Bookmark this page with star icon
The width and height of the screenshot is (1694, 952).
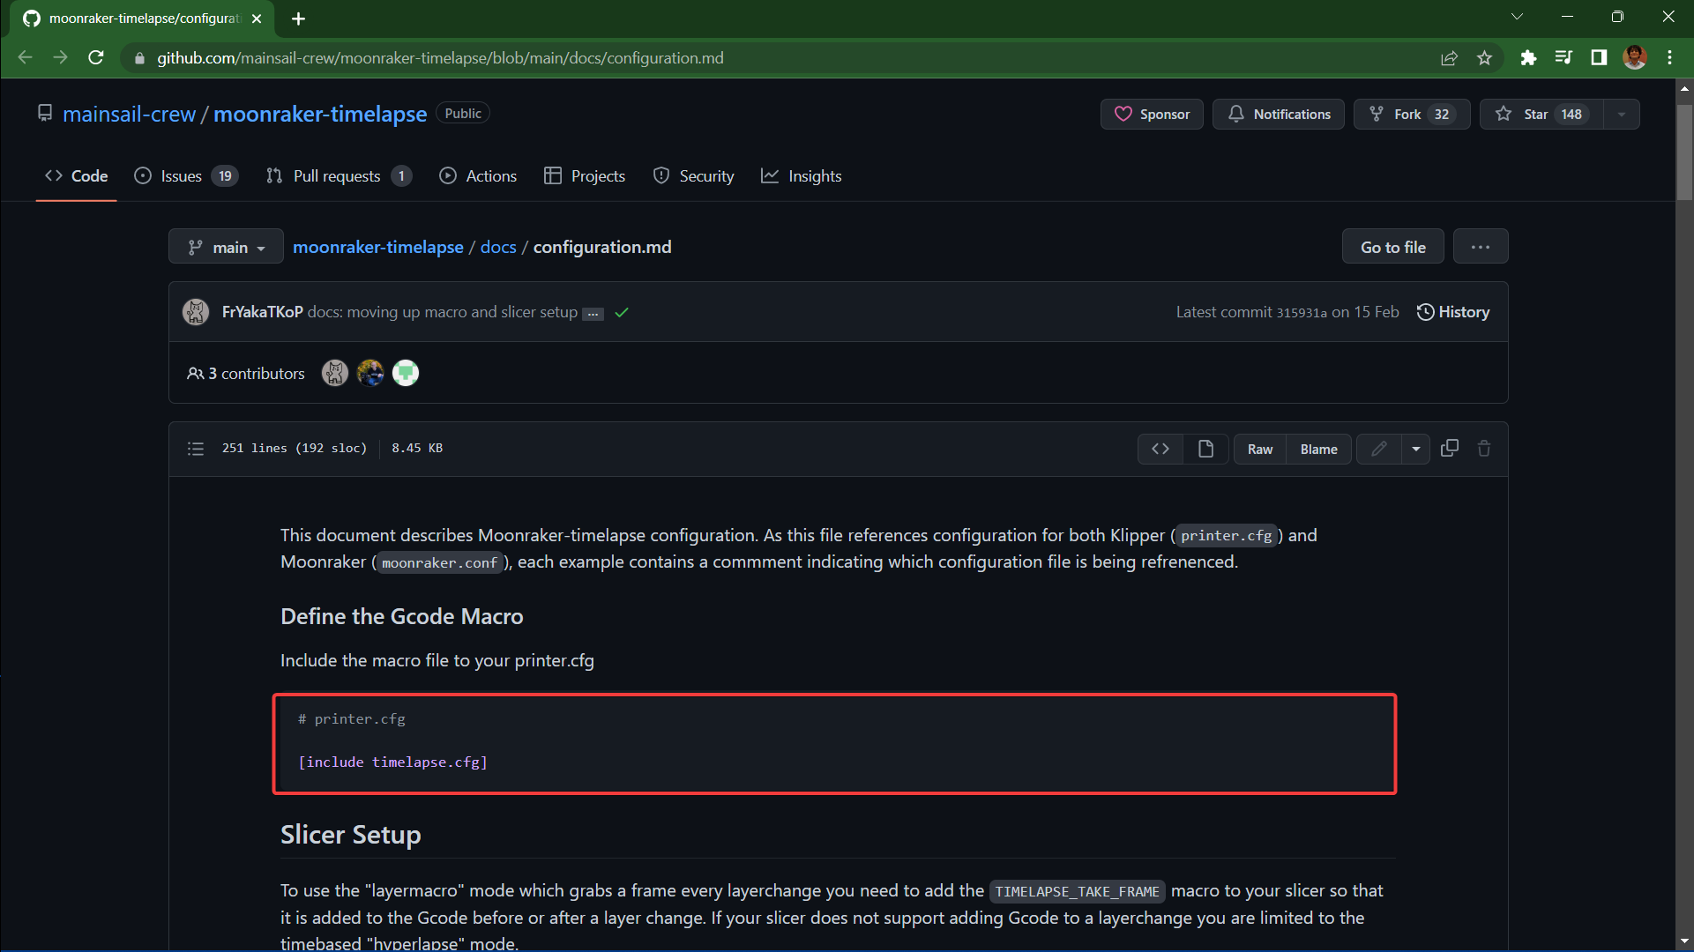[x=1484, y=57]
